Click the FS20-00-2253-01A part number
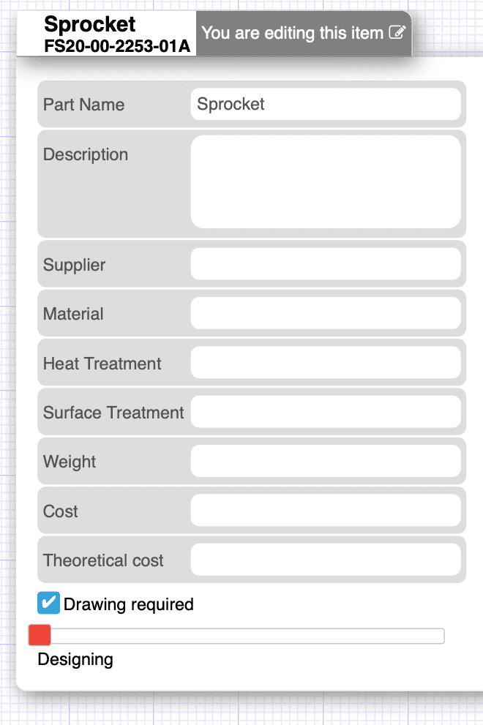The height and width of the screenshot is (725, 483). [x=117, y=46]
